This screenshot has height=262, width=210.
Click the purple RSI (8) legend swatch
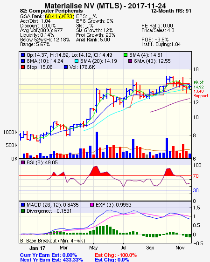[23, 162]
